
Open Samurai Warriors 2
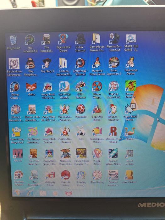(113, 175)
